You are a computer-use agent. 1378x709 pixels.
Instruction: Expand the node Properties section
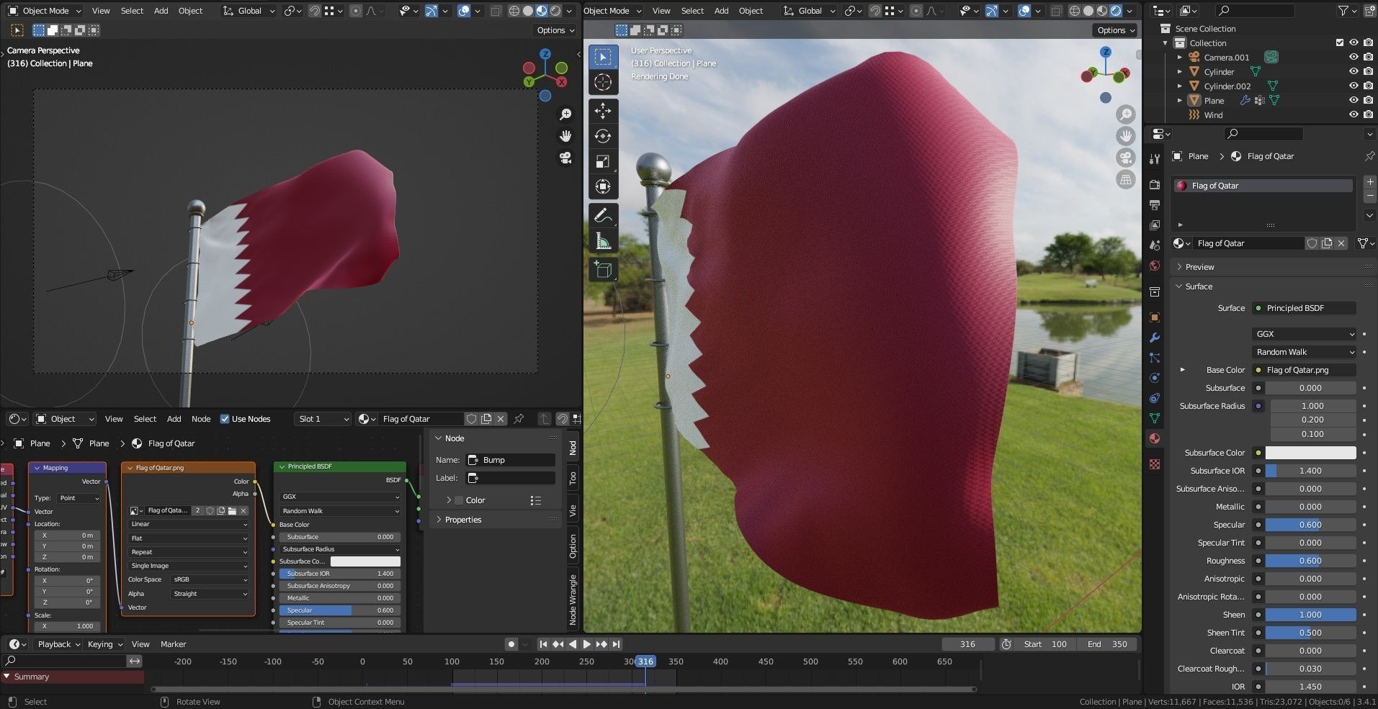[x=462, y=520]
